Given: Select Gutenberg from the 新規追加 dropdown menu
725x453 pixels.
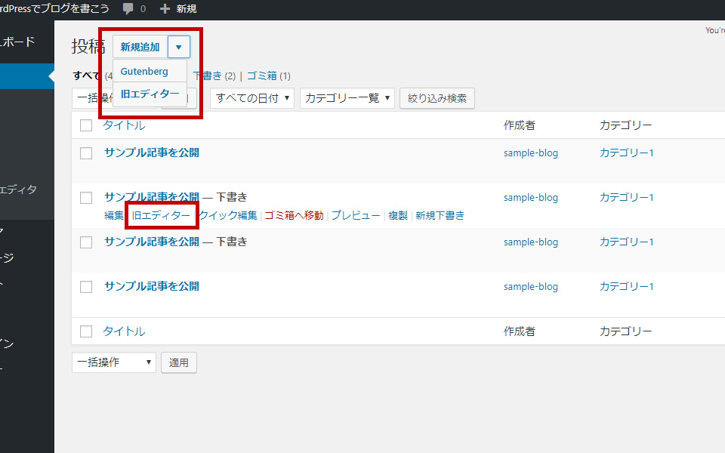Looking at the screenshot, I should point(144,72).
